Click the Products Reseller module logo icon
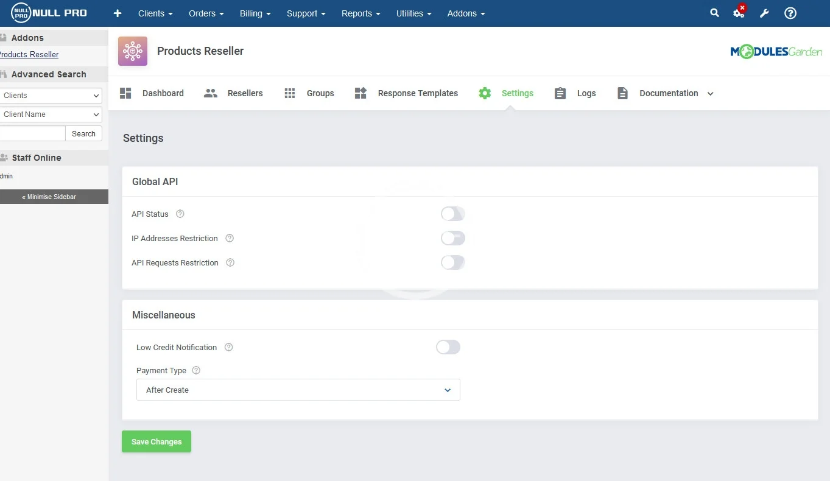830x481 pixels. (133, 51)
